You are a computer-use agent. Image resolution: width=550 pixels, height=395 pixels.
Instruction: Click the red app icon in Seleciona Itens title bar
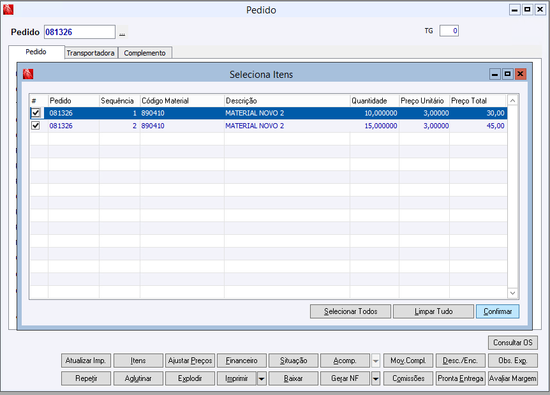pyautogui.click(x=28, y=74)
